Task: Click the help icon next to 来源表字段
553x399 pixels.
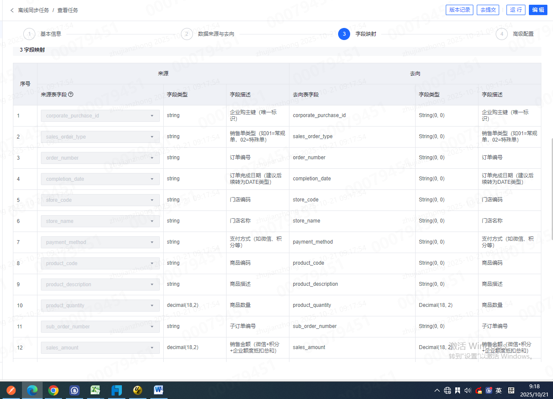Action: [x=71, y=95]
